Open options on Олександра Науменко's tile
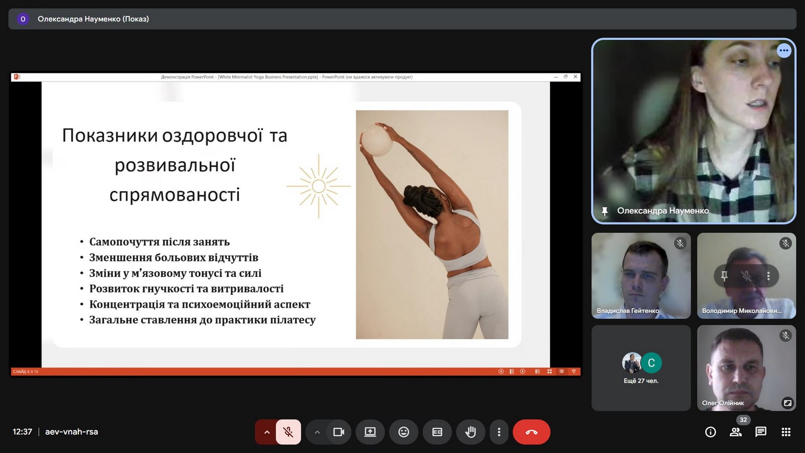The height and width of the screenshot is (453, 805). coord(784,50)
